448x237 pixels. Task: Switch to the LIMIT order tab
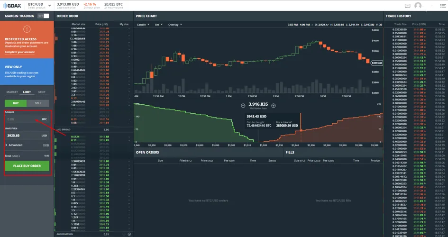(27, 92)
